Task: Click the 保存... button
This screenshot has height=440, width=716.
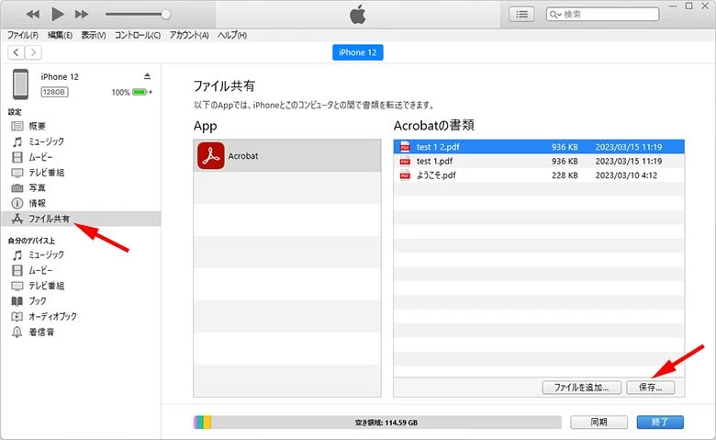Action: (x=656, y=388)
